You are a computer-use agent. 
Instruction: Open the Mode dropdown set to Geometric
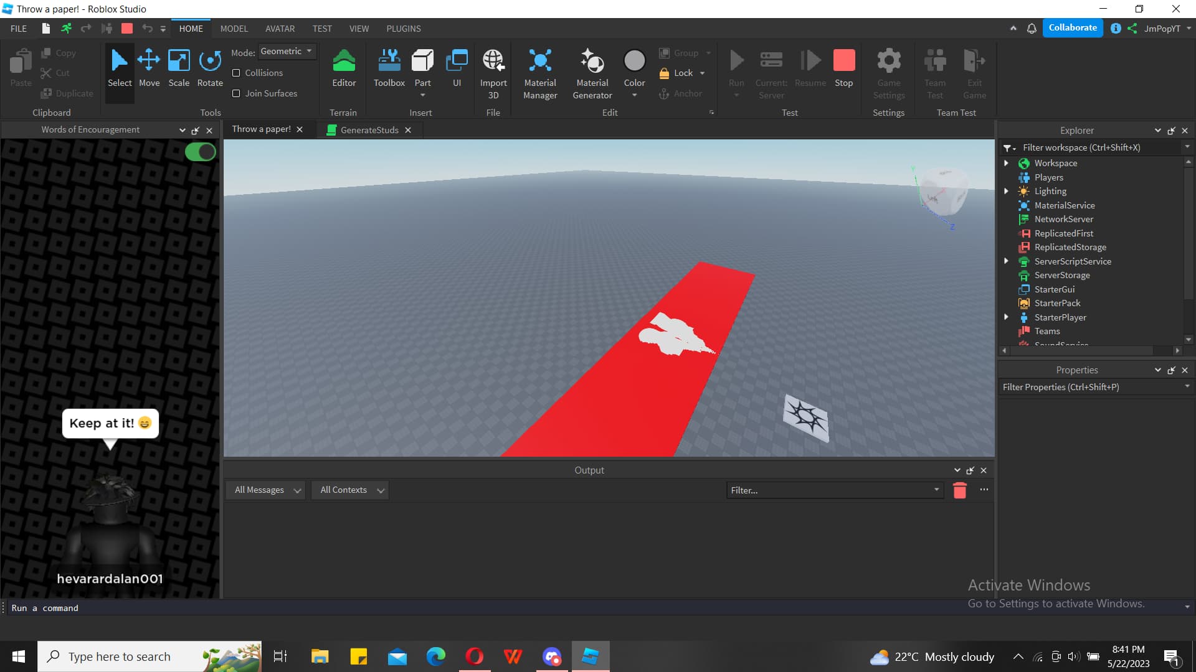(287, 51)
